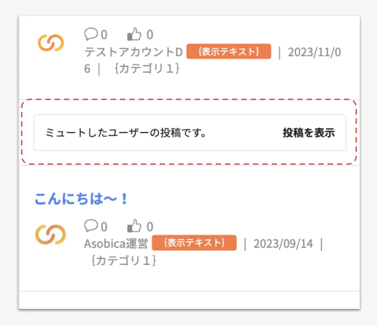Click the 2023/11/06 date on the top post
Viewport: 377px width, 325px height.
(x=314, y=52)
